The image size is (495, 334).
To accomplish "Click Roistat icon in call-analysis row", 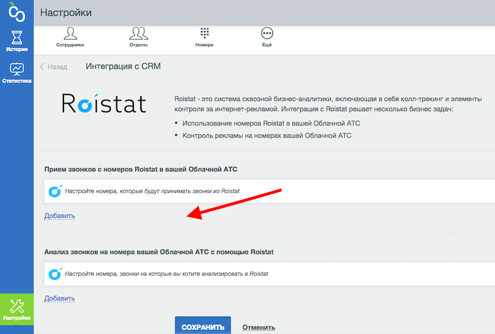I will pos(55,273).
